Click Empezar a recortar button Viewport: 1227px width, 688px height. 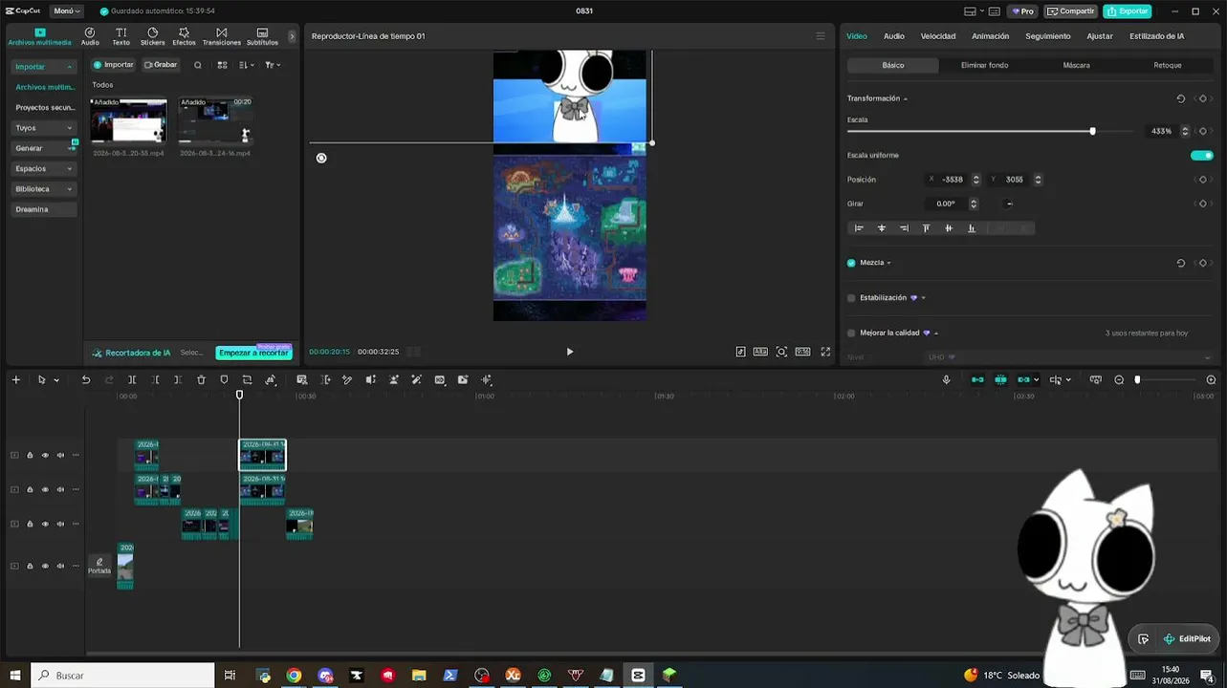[253, 353]
